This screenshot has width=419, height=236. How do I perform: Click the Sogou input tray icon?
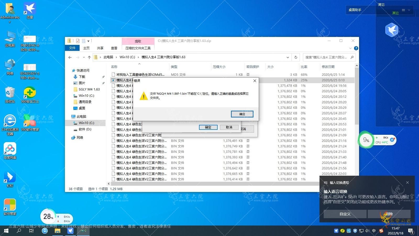point(381,231)
